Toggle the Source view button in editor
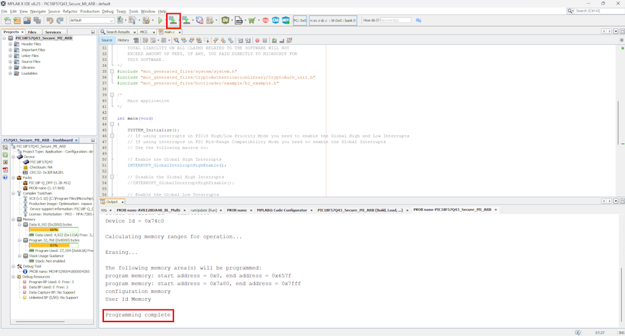Viewport: 625px width, 336px height. pyautogui.click(x=107, y=40)
